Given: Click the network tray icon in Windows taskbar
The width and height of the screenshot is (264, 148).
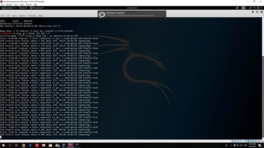Looking at the screenshot, I should click(238, 145).
